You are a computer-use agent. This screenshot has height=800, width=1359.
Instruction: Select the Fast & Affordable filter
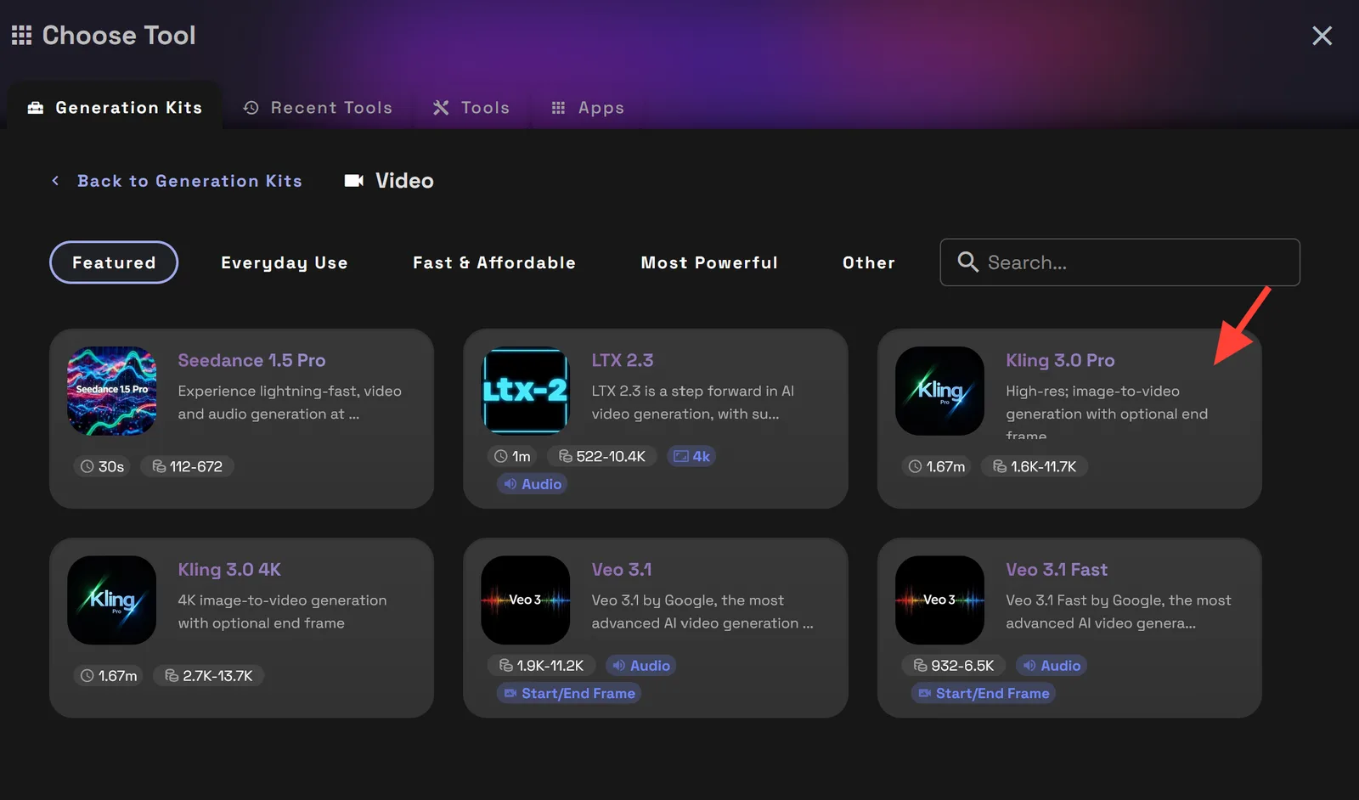click(494, 262)
